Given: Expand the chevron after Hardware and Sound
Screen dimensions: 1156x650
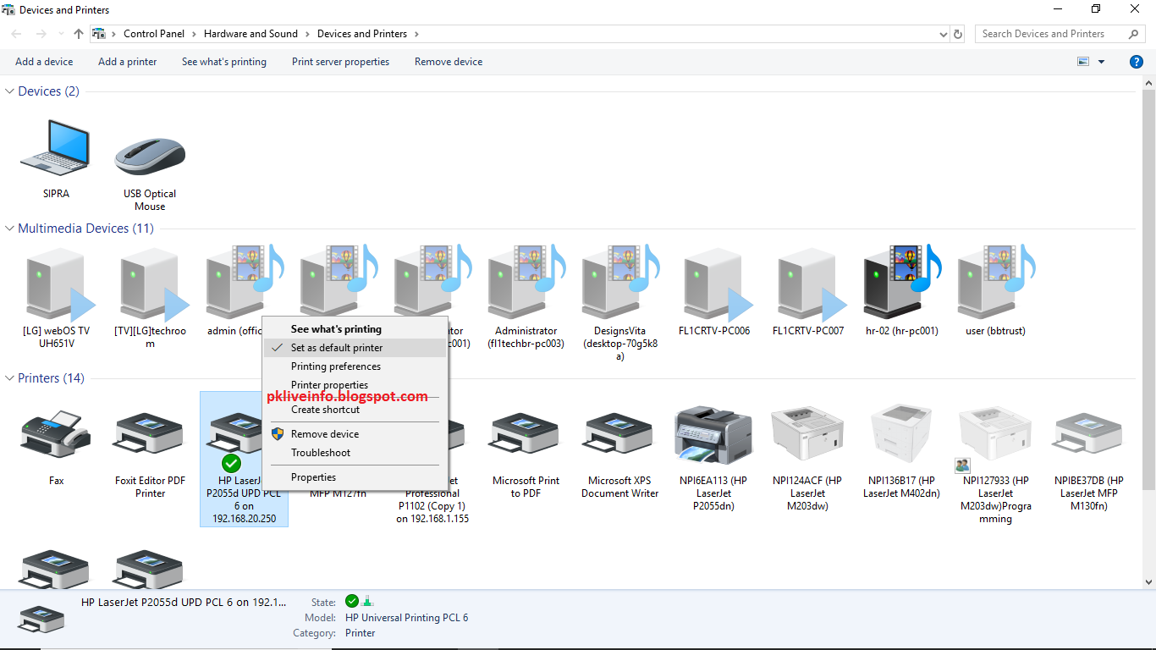Looking at the screenshot, I should coord(307,34).
